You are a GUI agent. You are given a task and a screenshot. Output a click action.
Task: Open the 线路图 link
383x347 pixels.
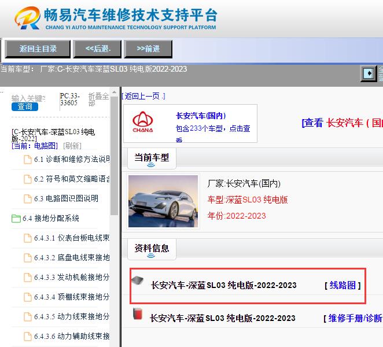(x=343, y=285)
